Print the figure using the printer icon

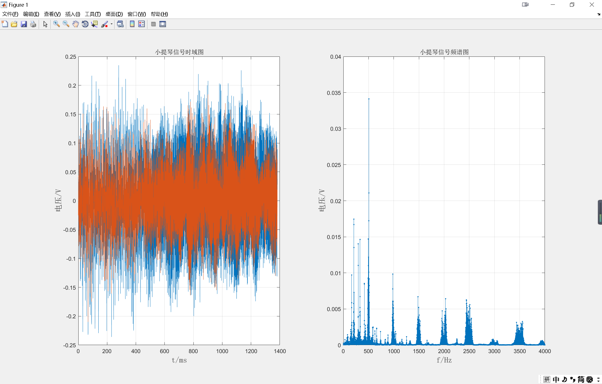click(x=33, y=24)
